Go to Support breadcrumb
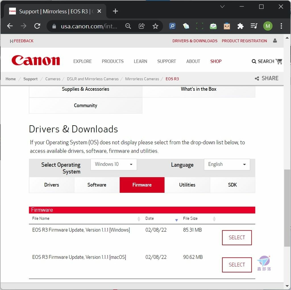291x290 pixels. (30, 79)
